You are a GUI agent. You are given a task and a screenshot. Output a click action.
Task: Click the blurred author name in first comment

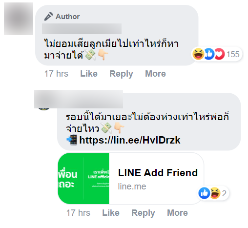pos(82,29)
